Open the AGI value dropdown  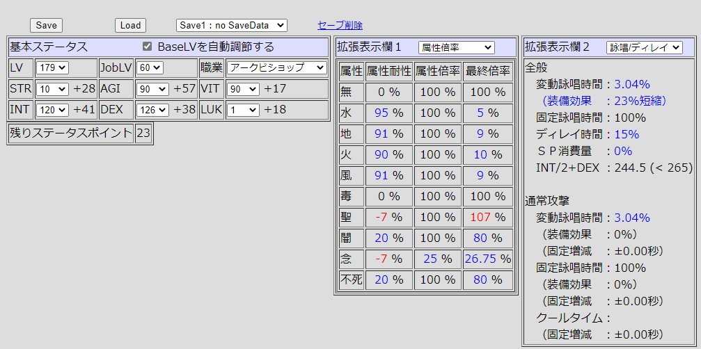click(x=152, y=89)
